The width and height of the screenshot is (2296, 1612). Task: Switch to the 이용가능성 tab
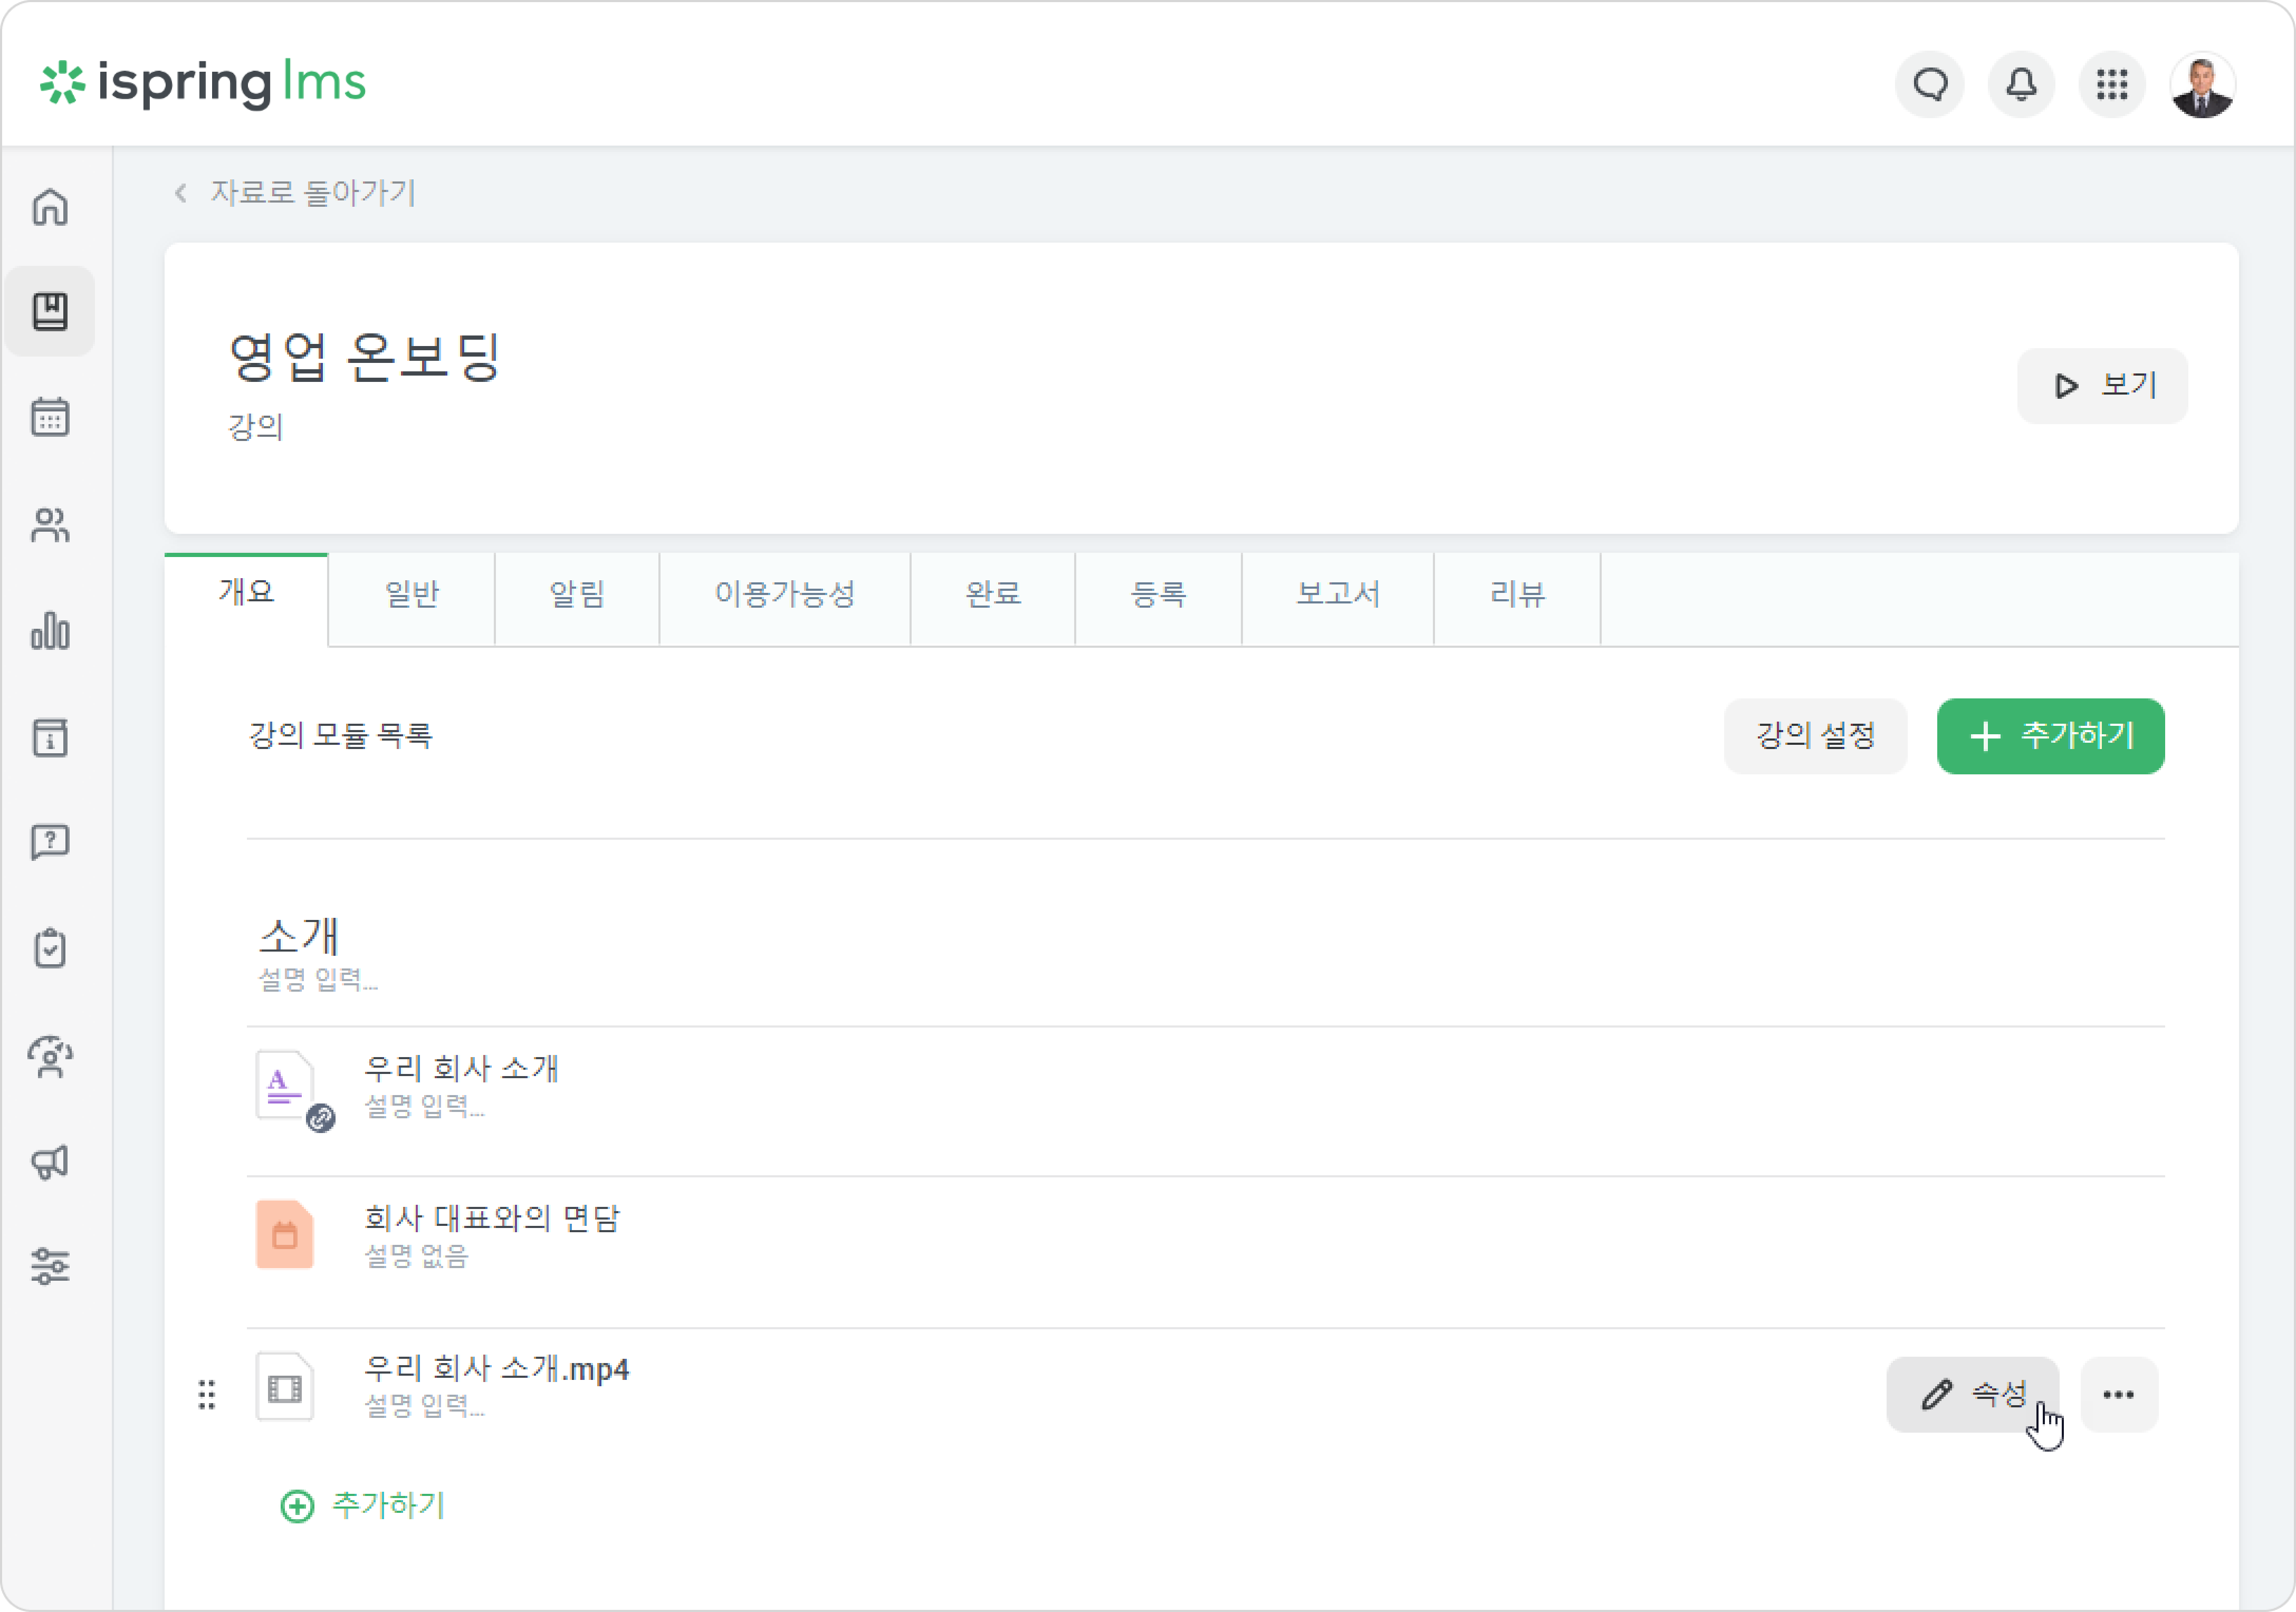point(785,594)
